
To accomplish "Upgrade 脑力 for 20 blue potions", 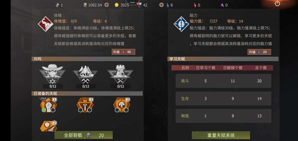I will tap(259, 52).
